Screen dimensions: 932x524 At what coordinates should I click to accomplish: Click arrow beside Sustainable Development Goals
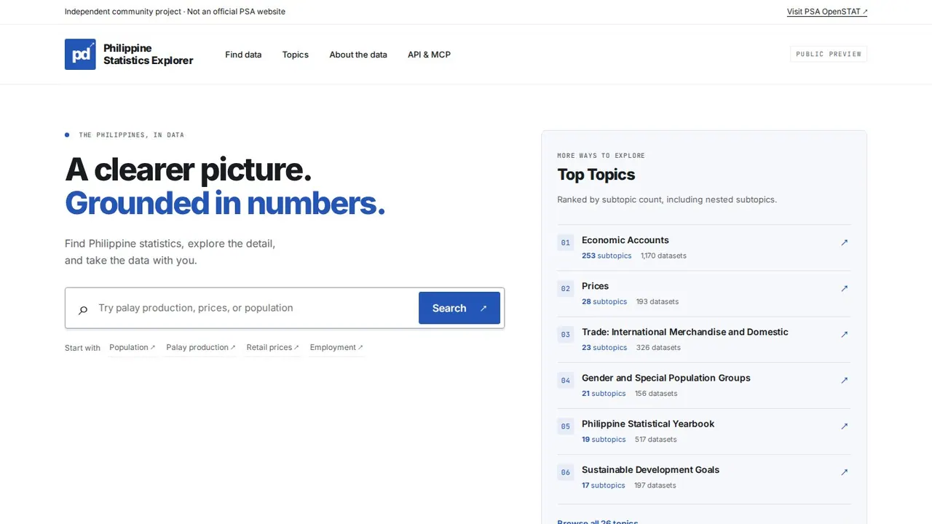click(845, 472)
